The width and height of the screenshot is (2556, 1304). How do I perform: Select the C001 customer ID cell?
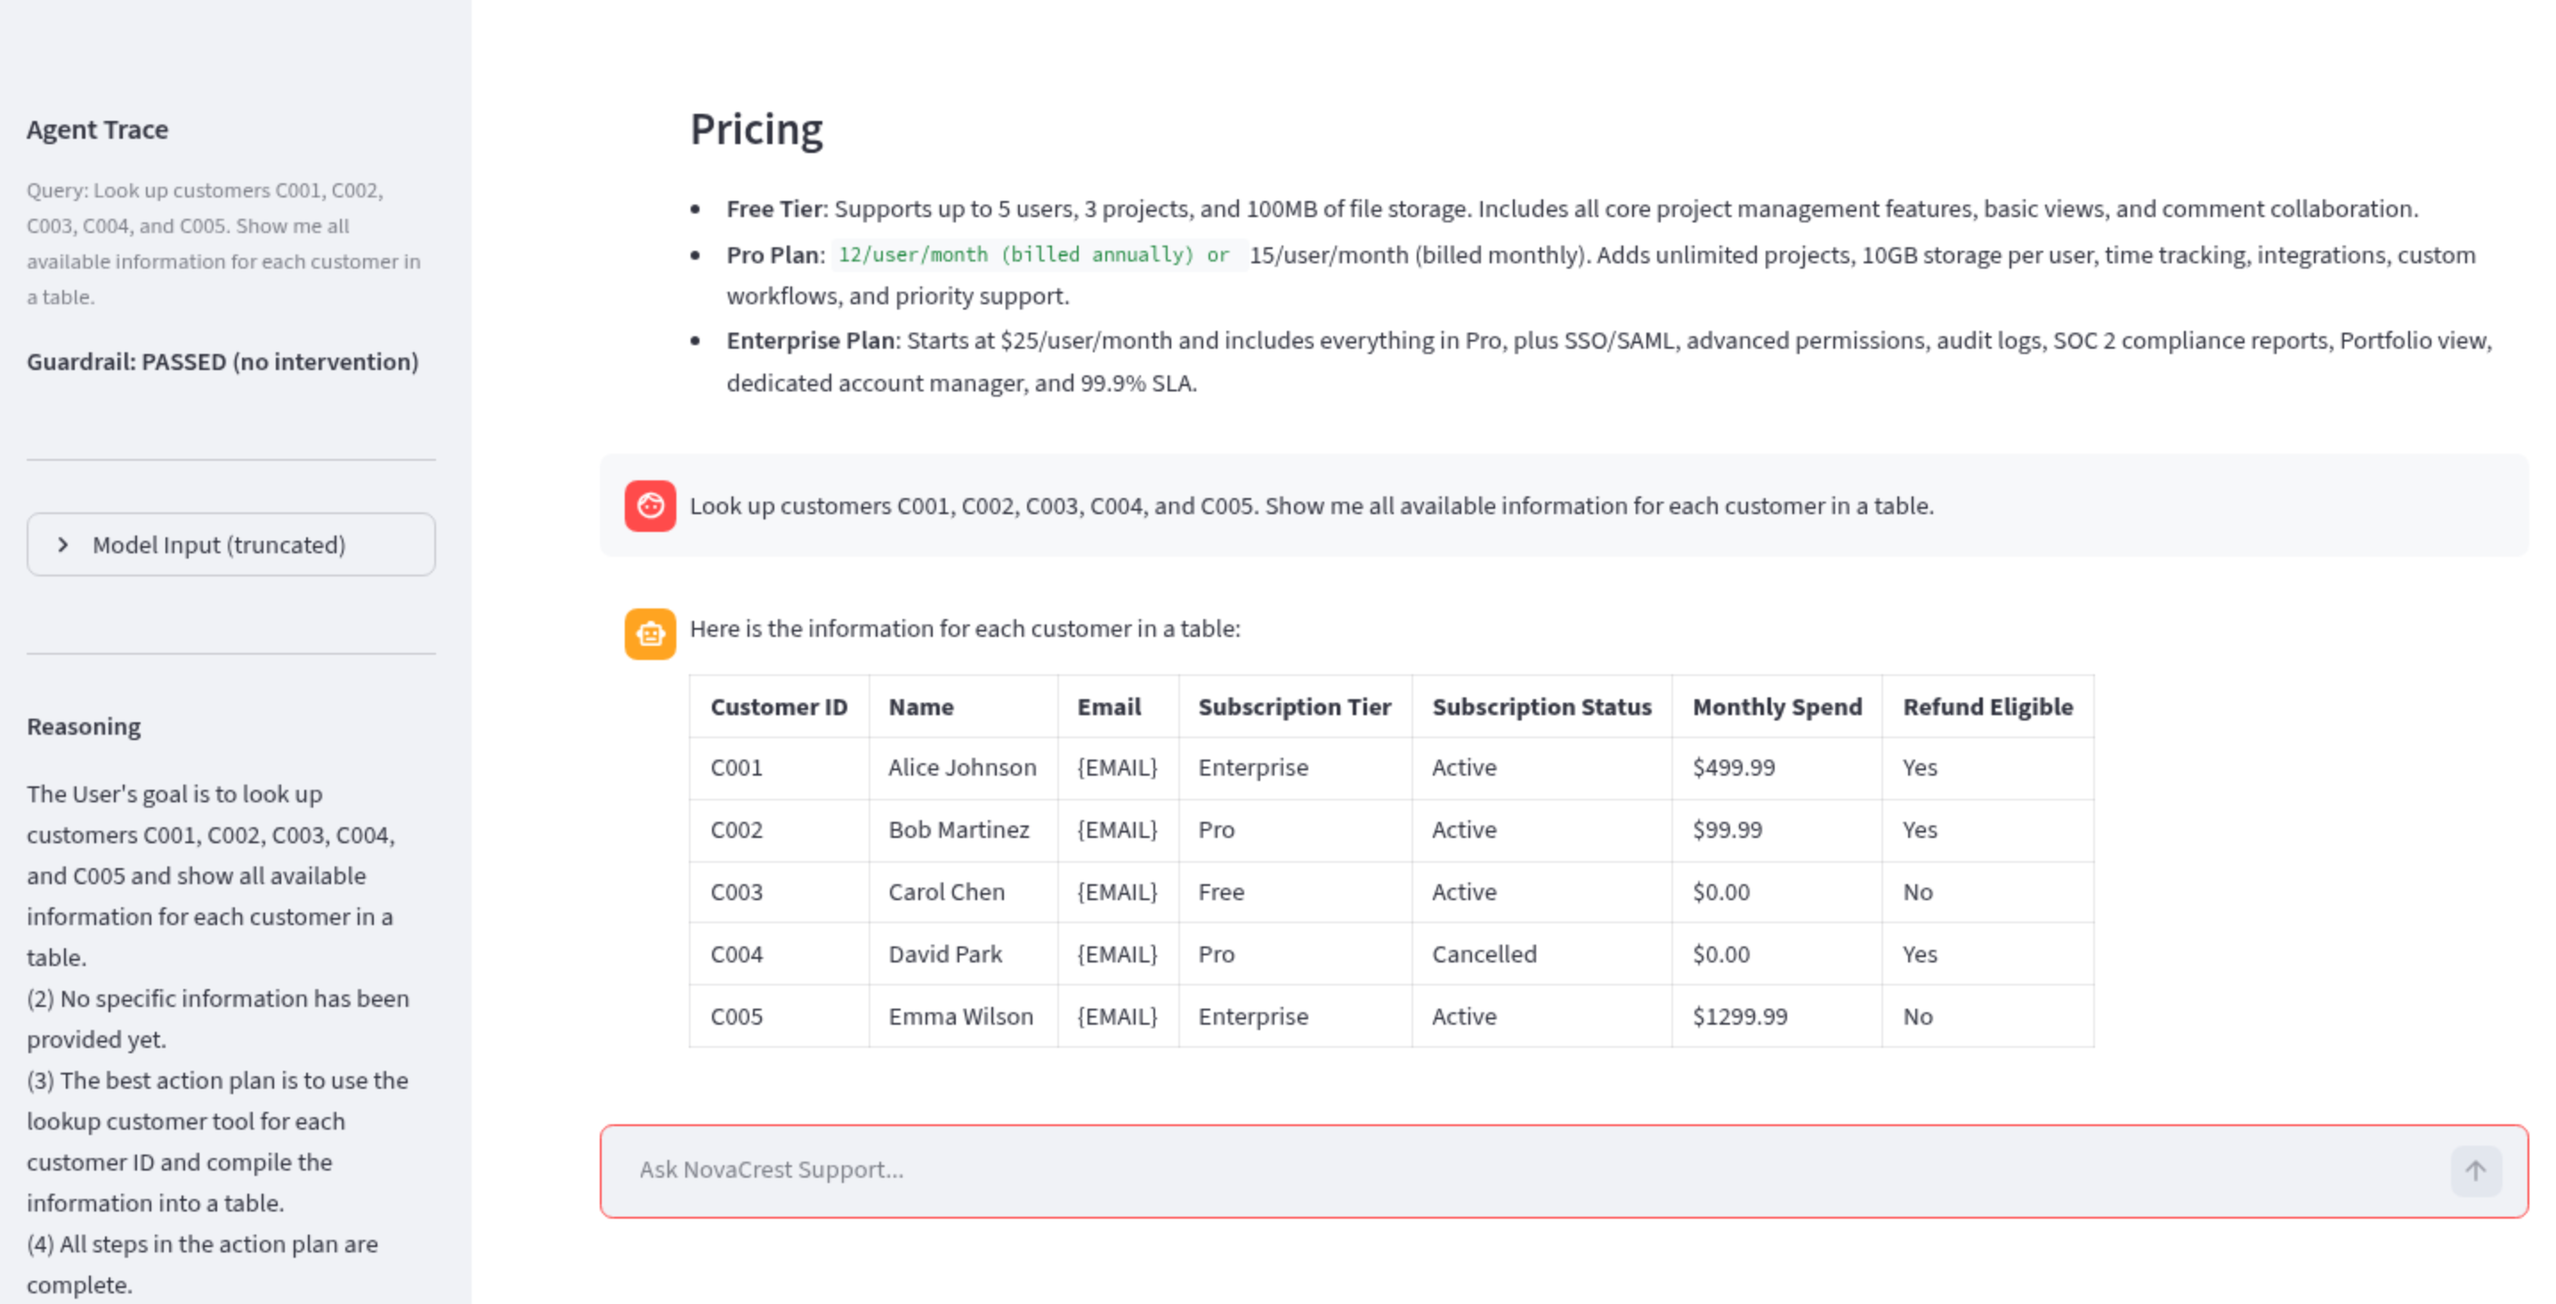click(736, 768)
